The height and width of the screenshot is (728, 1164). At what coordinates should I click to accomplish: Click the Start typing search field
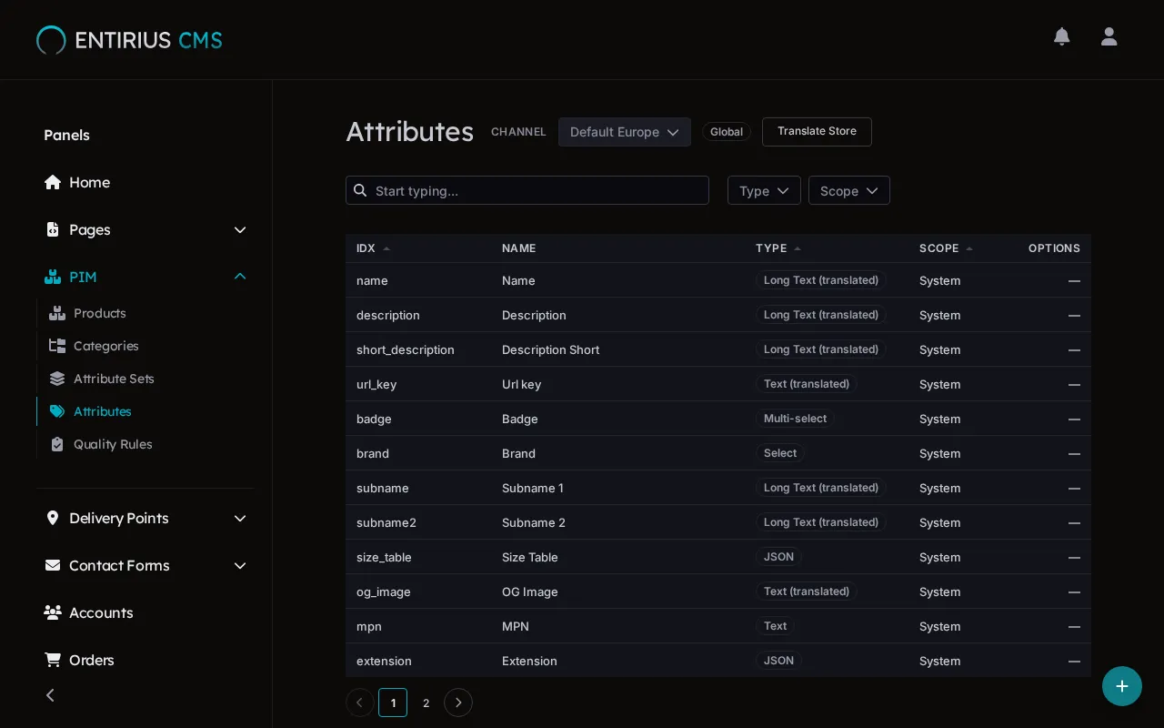tap(527, 190)
